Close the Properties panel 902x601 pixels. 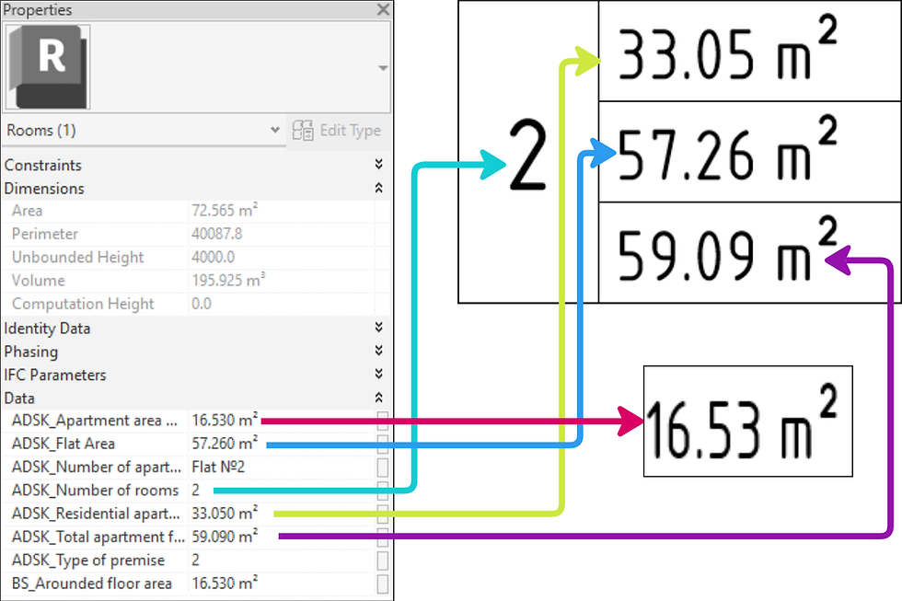383,9
